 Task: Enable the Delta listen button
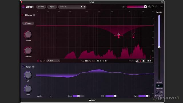[41, 7]
